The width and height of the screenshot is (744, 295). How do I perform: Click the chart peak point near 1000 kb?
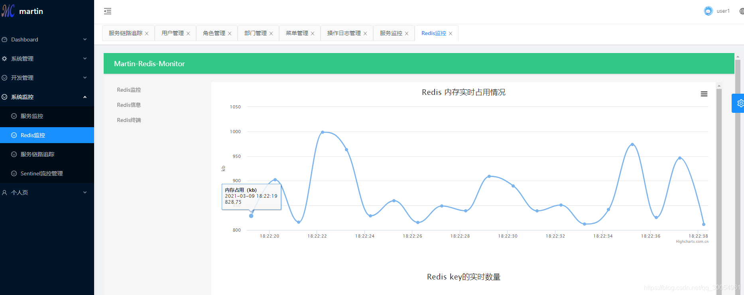[x=323, y=132]
